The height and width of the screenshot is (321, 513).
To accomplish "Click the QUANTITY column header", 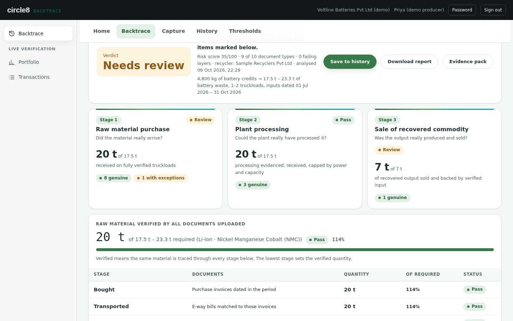I will click(x=356, y=274).
